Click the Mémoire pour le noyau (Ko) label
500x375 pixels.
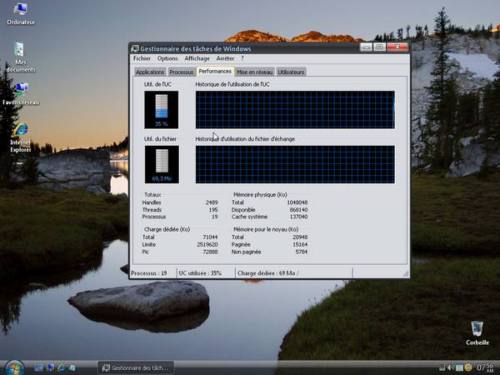tap(266, 229)
